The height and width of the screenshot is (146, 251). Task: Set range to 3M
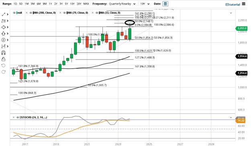coord(33,4)
